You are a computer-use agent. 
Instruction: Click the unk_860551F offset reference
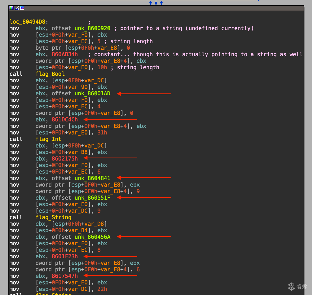coord(92,198)
